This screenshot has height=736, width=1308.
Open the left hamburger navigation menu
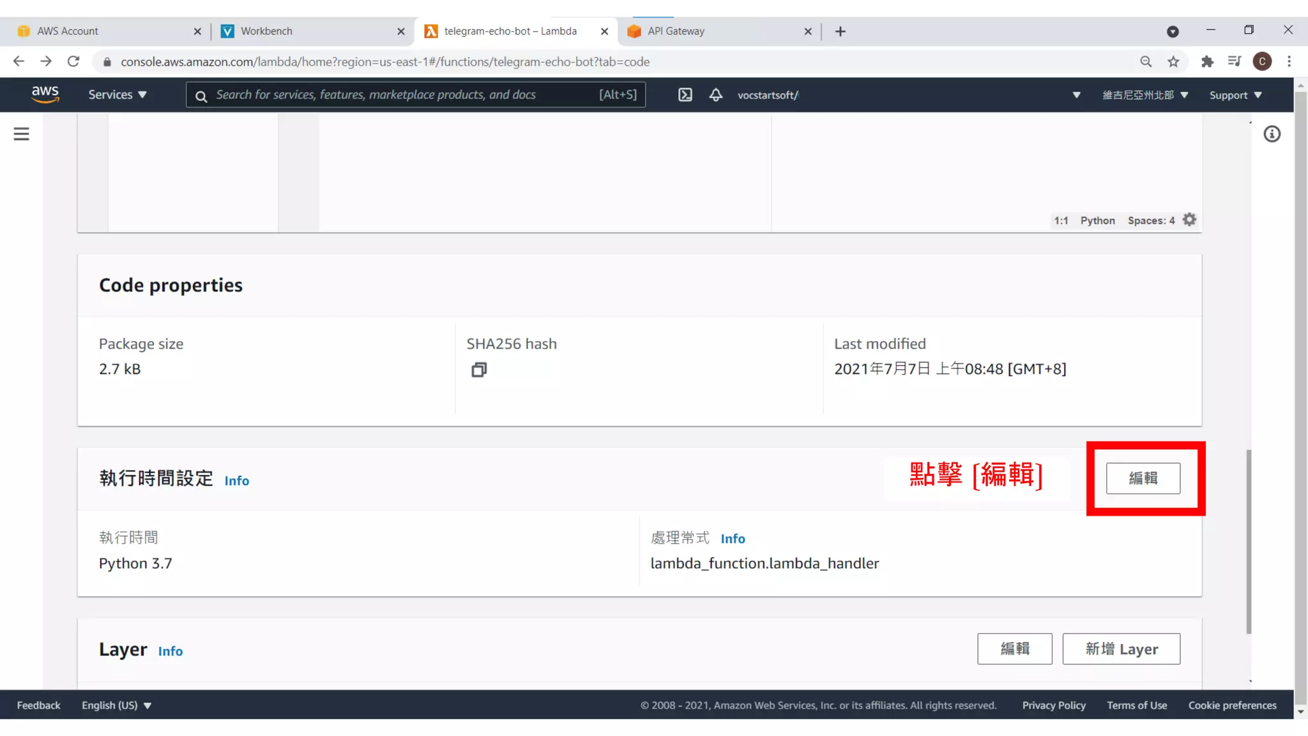click(21, 134)
